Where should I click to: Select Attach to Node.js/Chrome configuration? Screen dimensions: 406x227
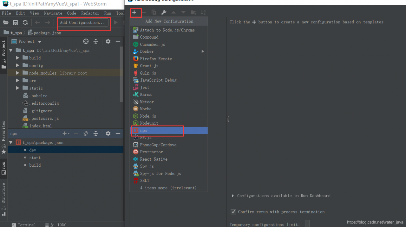tap(169, 30)
